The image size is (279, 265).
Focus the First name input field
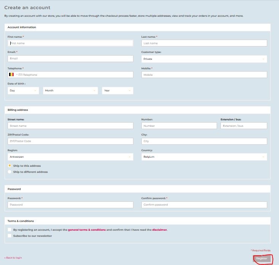tap(70, 43)
